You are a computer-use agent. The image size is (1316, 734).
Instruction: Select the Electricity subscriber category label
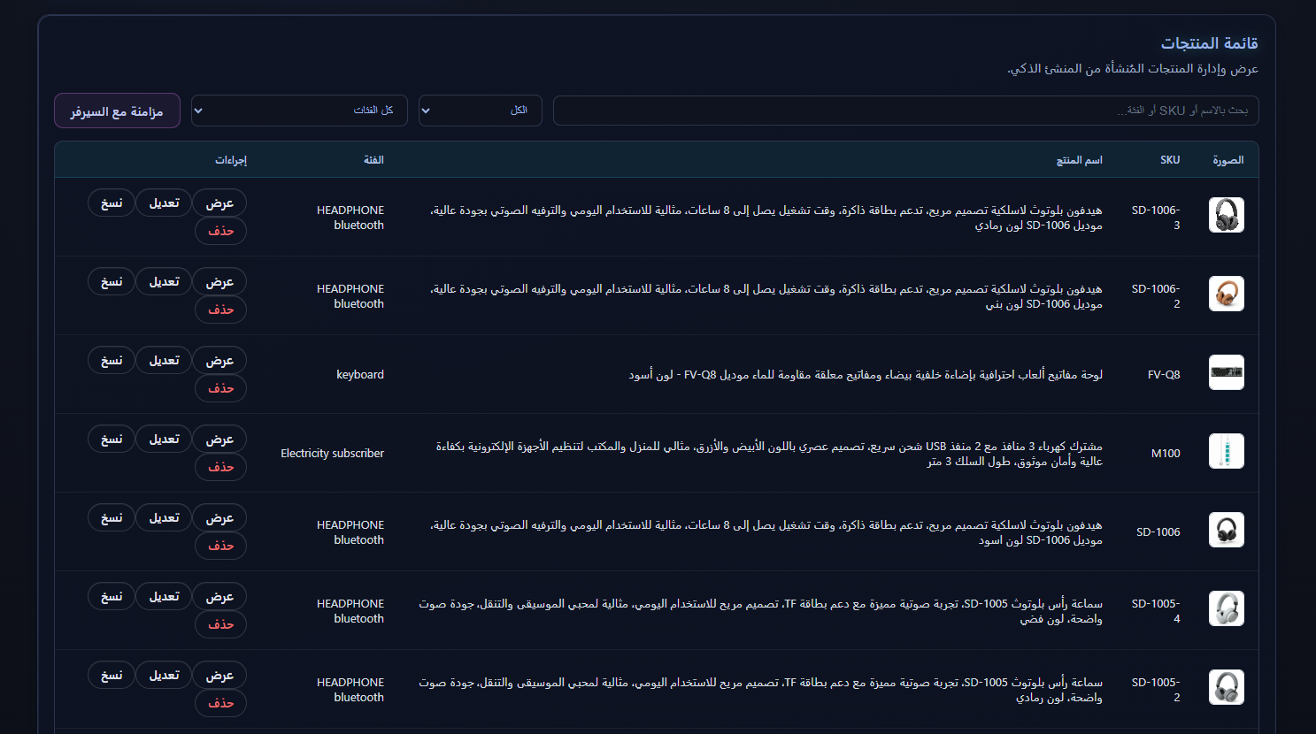[x=332, y=452]
